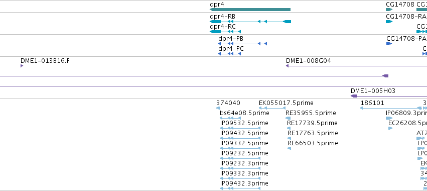Select the RE17763.5prime arrow glyph

[x=289, y=138]
